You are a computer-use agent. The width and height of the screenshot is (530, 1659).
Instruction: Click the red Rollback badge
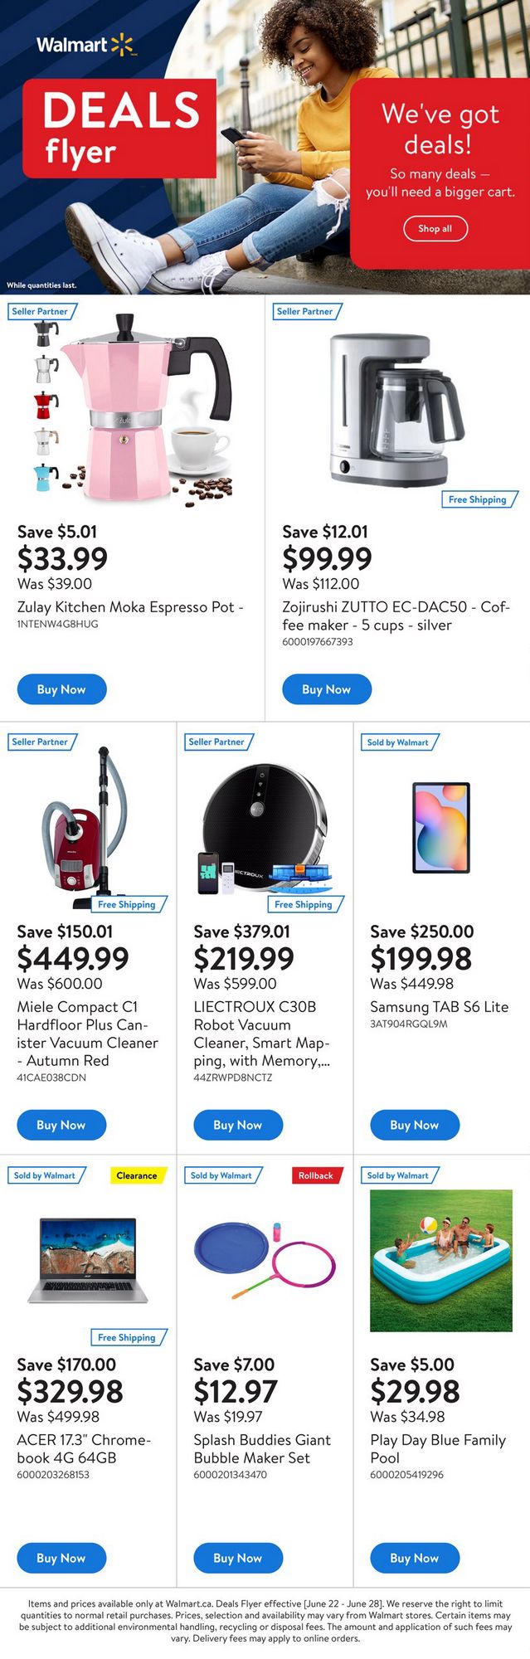(316, 1175)
